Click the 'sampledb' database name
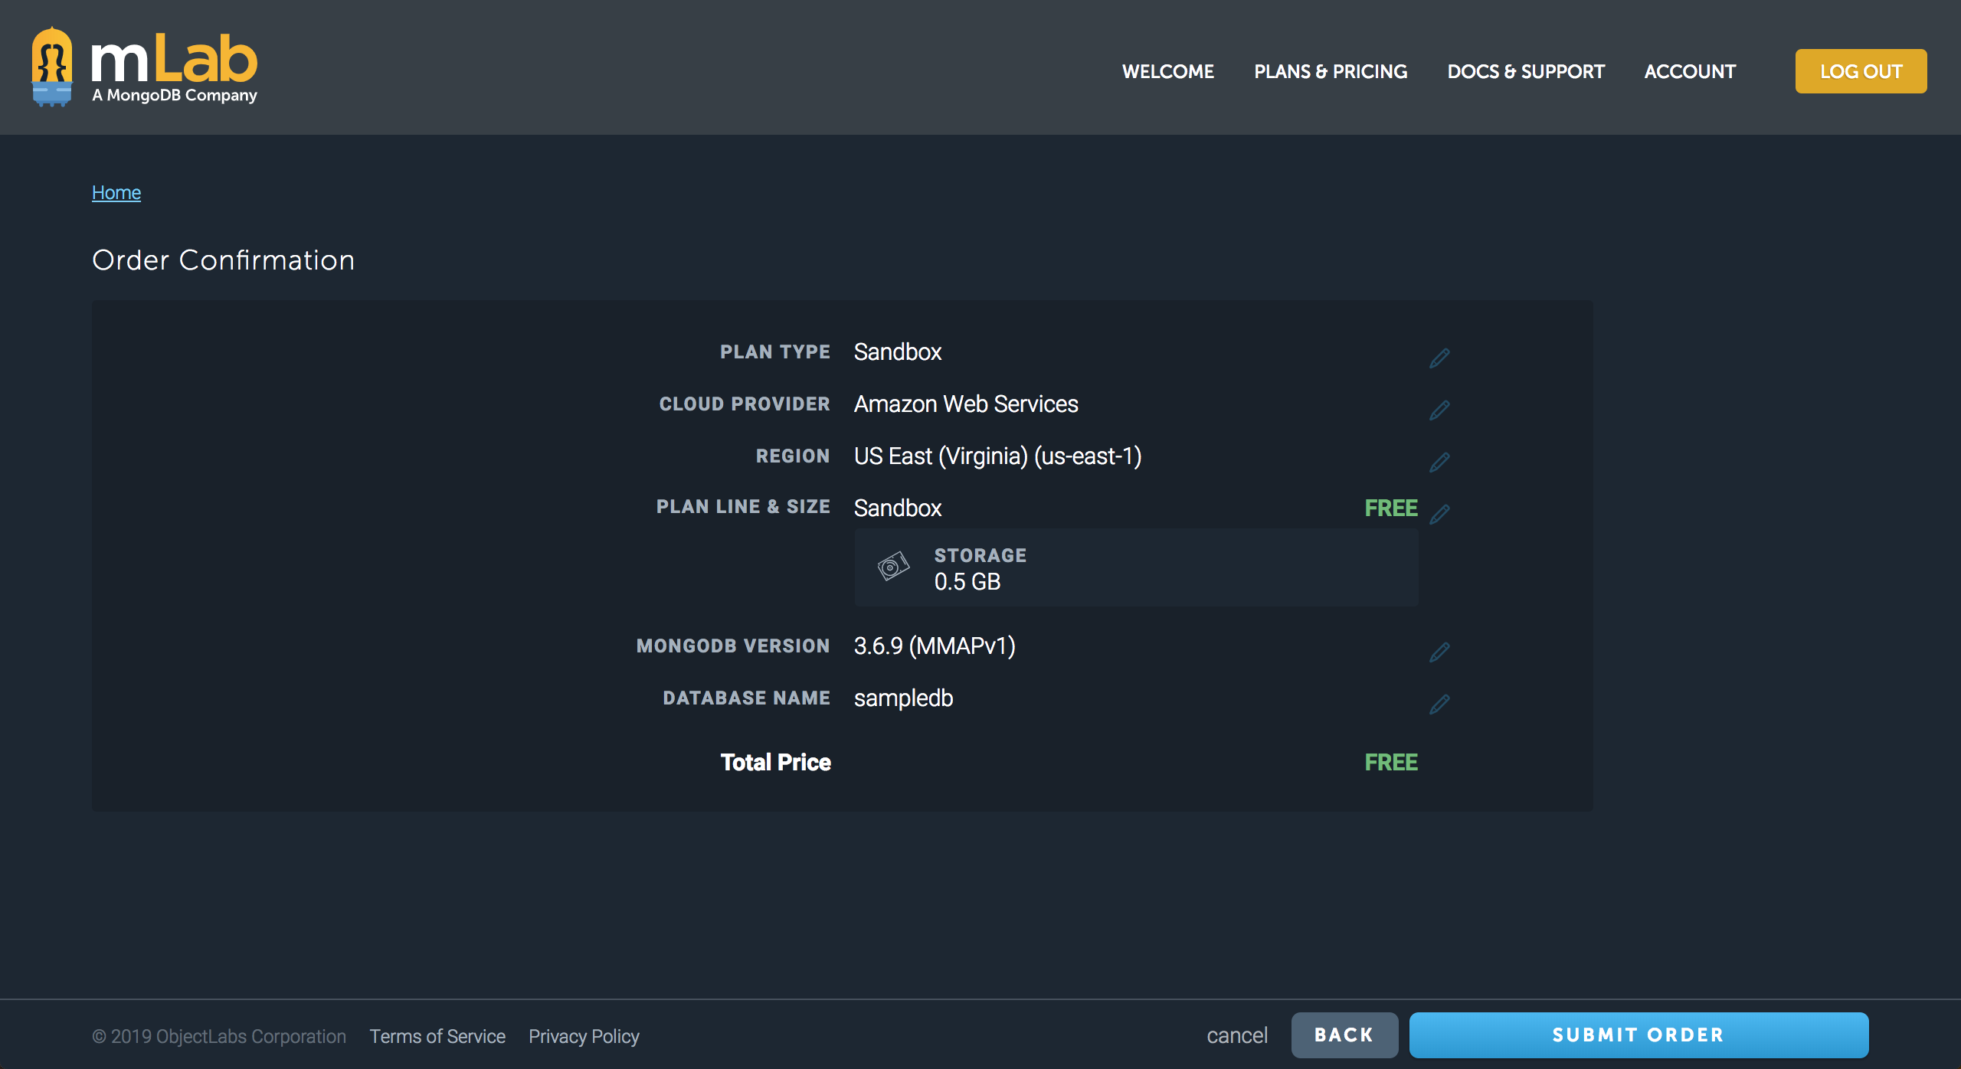 (903, 698)
